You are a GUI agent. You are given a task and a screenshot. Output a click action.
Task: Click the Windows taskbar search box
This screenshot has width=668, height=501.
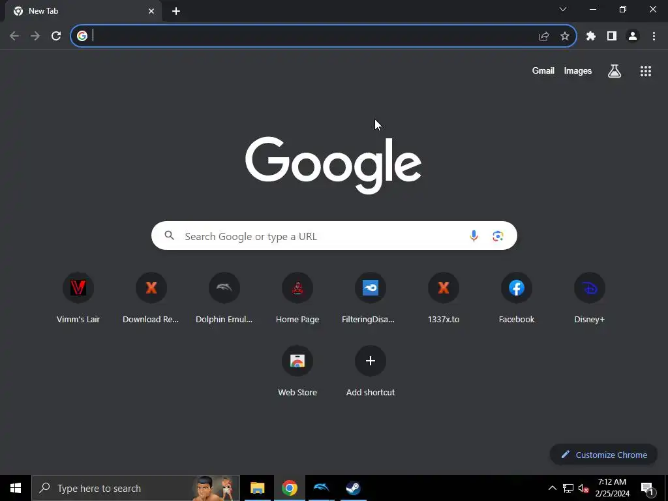pyautogui.click(x=136, y=488)
